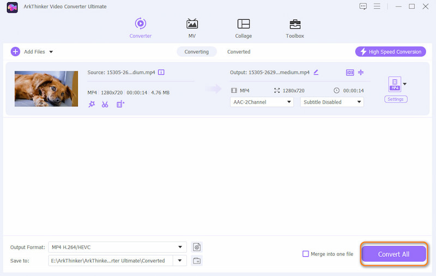The width and height of the screenshot is (436, 276).
Task: Close the ArkThinker window
Action: tap(426, 6)
